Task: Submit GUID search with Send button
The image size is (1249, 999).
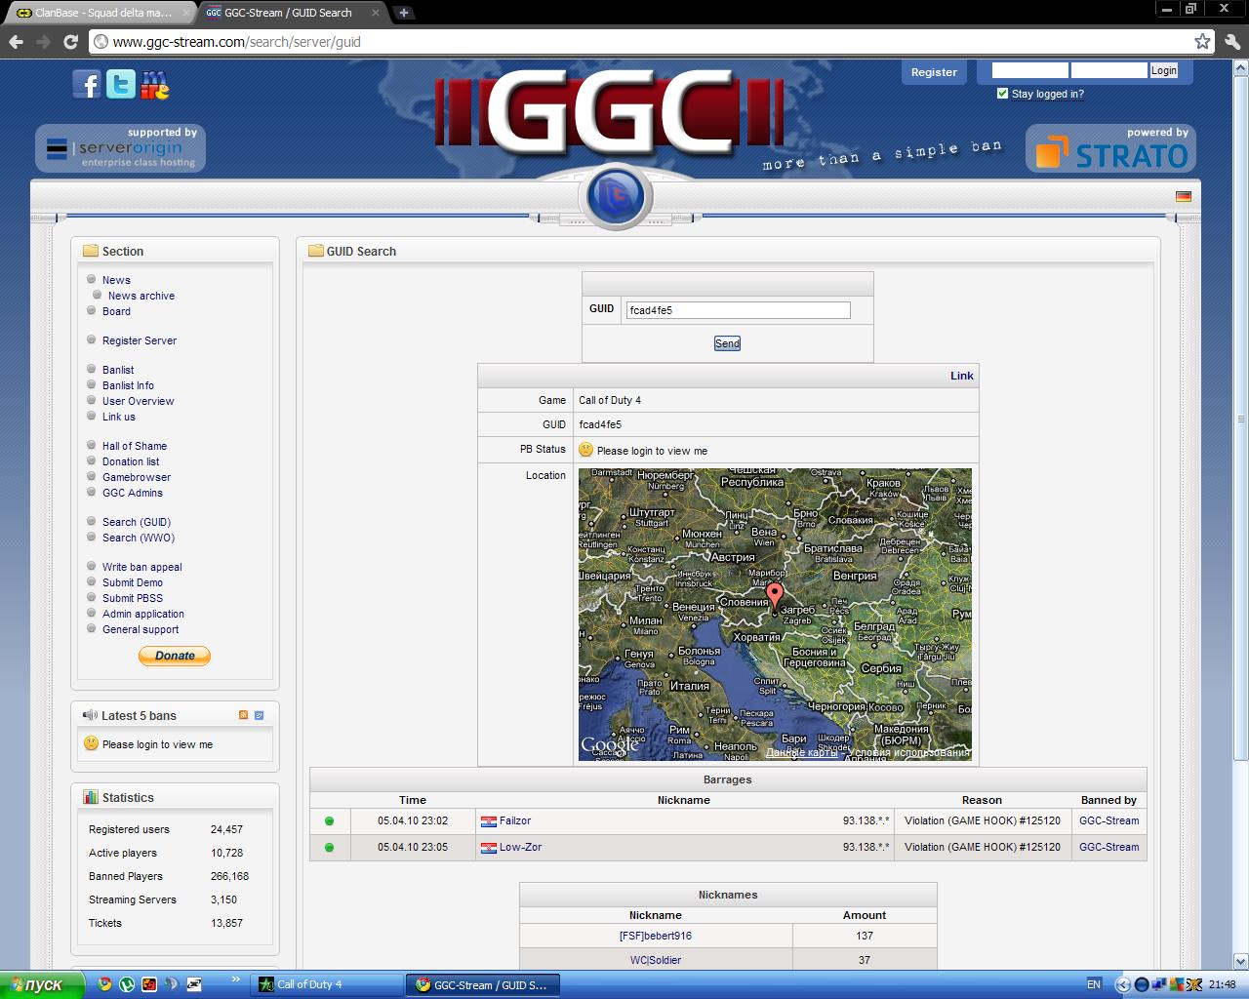Action: point(727,343)
